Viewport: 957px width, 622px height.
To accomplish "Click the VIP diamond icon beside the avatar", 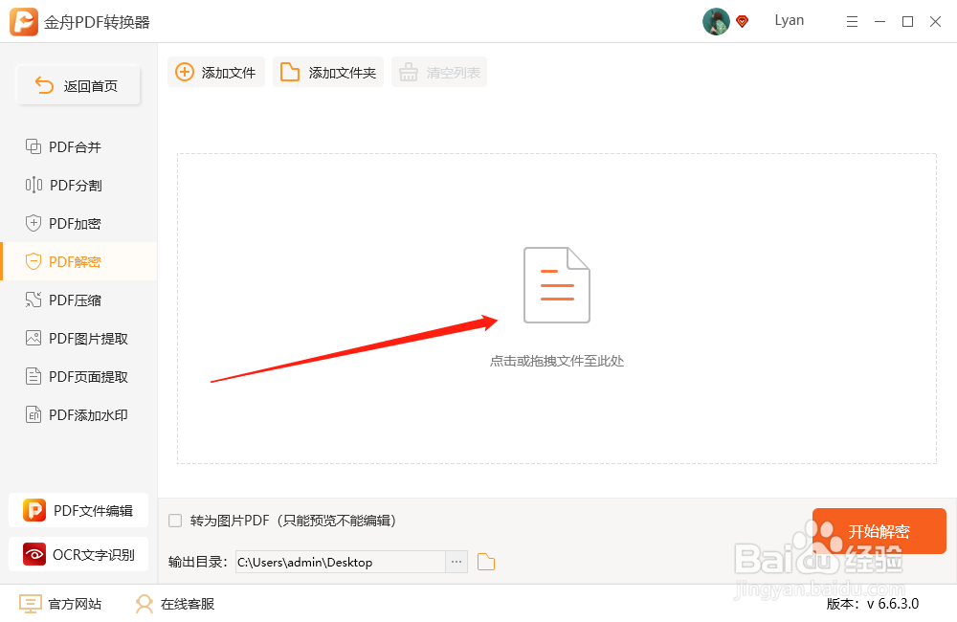I will 742,21.
